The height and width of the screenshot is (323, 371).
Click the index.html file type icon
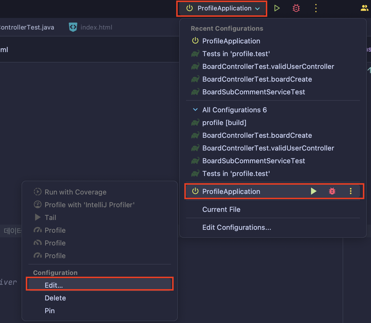(x=73, y=27)
